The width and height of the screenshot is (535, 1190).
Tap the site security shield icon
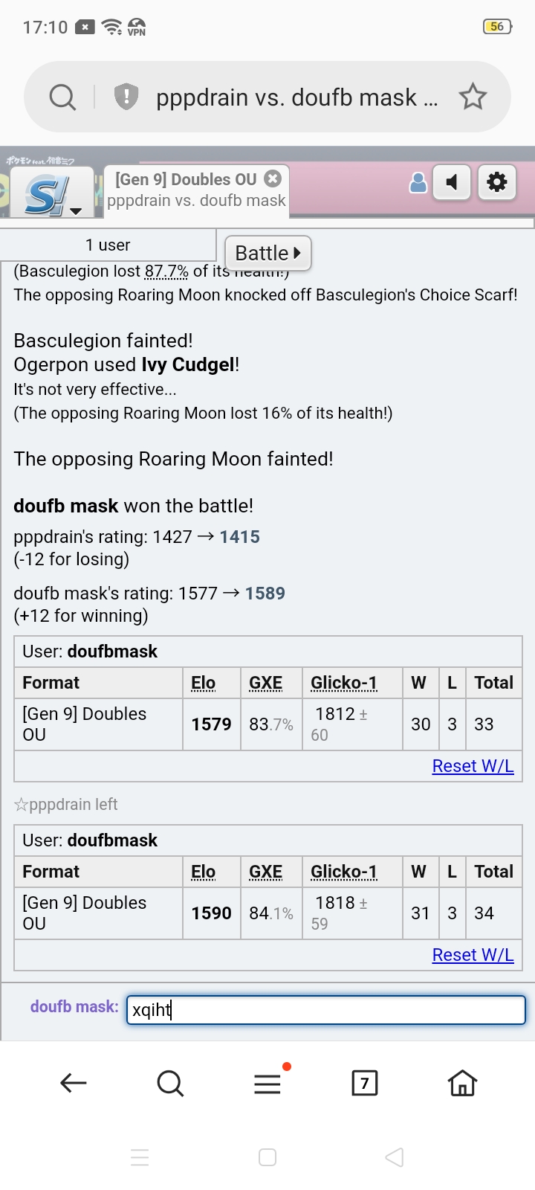pyautogui.click(x=126, y=97)
